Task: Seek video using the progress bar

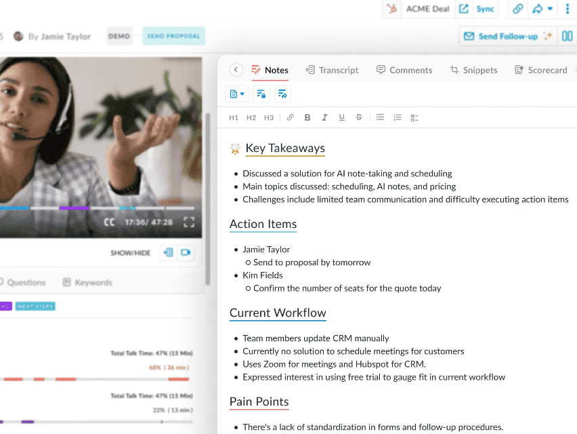Action: point(97,208)
